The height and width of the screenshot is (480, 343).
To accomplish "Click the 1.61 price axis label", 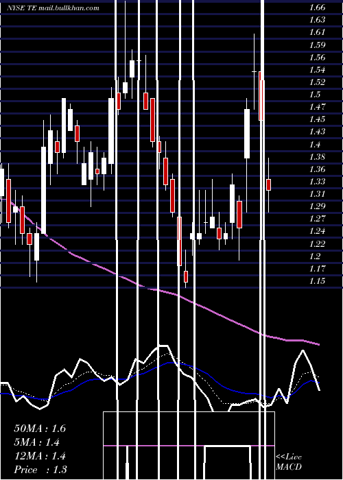I will pyautogui.click(x=317, y=32).
